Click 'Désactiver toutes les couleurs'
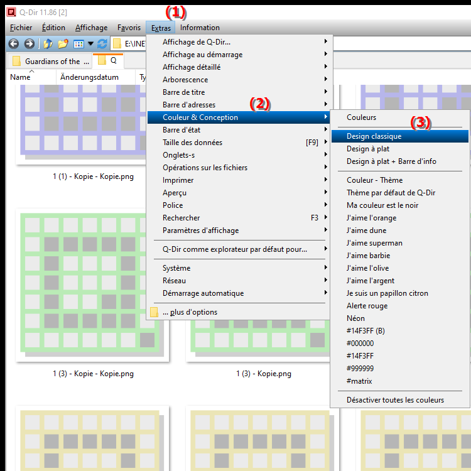Viewport: 471px width, 471px height. (x=400, y=400)
